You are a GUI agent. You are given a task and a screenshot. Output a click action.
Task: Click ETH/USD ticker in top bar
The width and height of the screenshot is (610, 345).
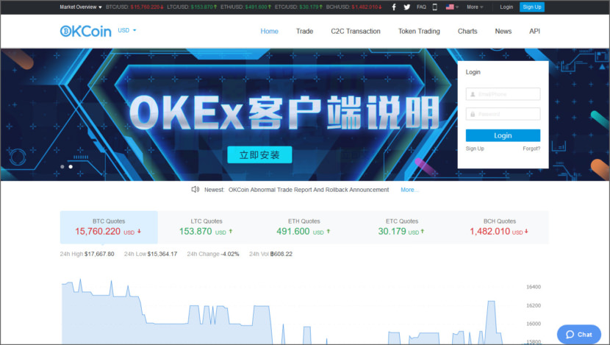(x=246, y=7)
